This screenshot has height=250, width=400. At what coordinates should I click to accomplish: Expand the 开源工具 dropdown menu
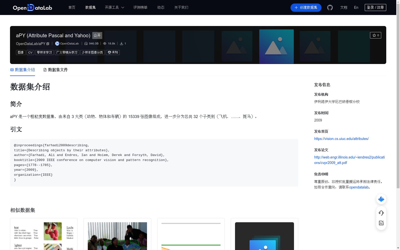(x=114, y=7)
